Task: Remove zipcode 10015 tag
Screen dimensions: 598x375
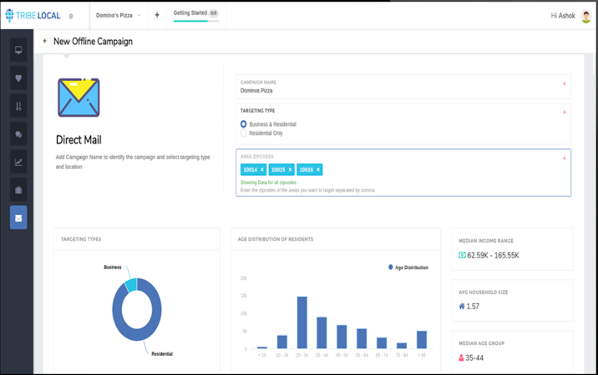Action: coord(290,170)
